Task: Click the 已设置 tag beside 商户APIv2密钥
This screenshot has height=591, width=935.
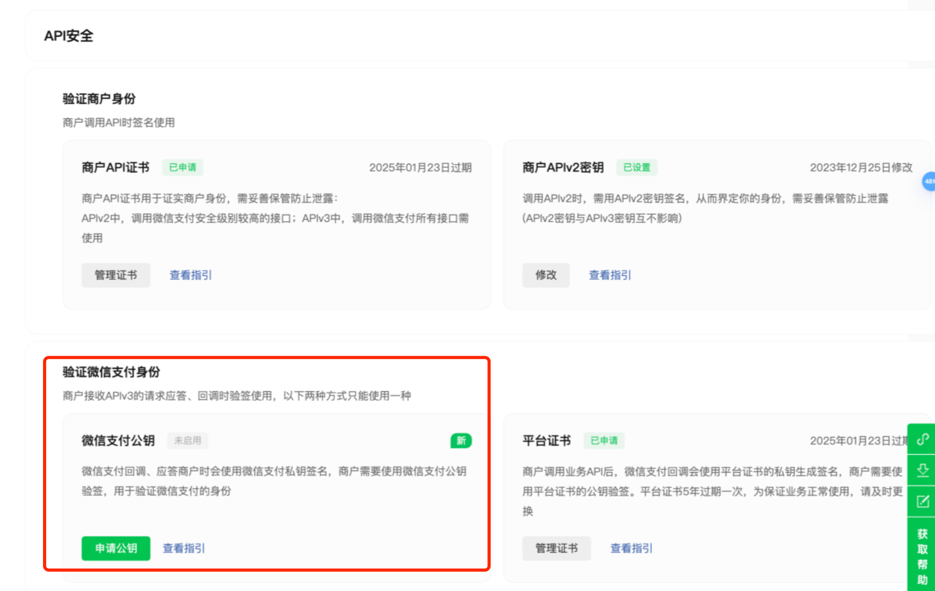Action: (636, 167)
